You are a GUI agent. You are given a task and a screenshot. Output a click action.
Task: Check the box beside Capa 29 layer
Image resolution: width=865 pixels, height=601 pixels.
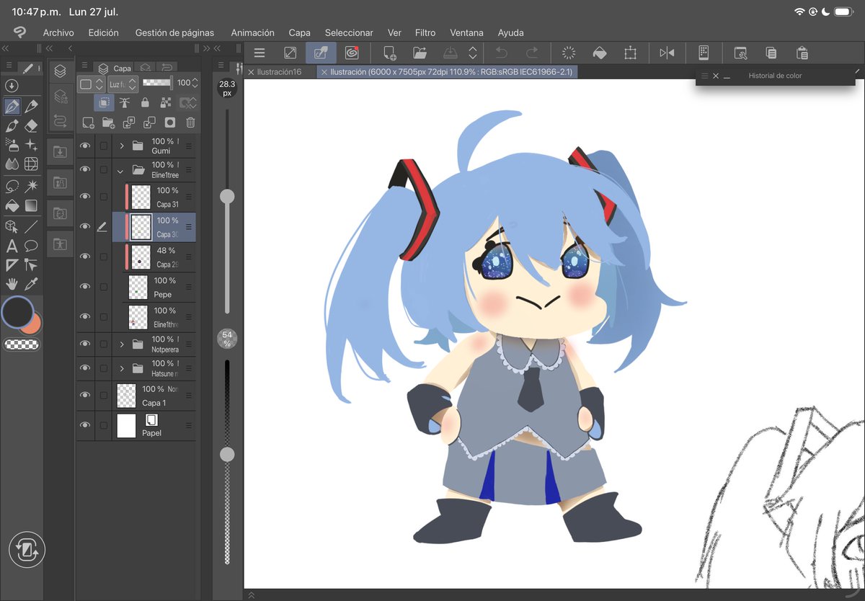104,257
